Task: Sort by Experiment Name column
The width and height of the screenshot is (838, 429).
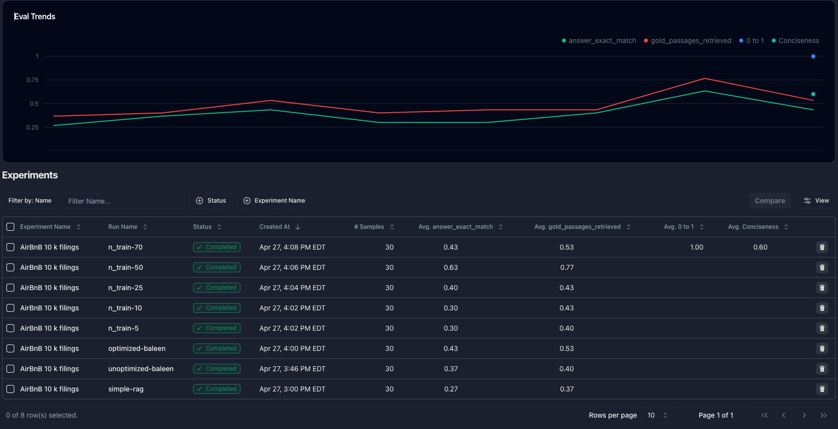Action: (50, 227)
